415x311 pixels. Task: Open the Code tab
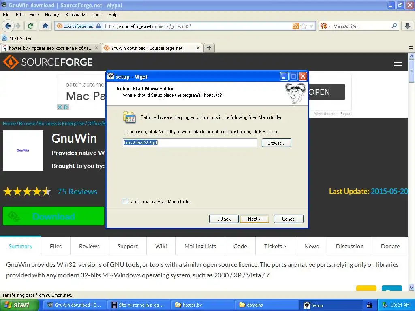click(240, 246)
